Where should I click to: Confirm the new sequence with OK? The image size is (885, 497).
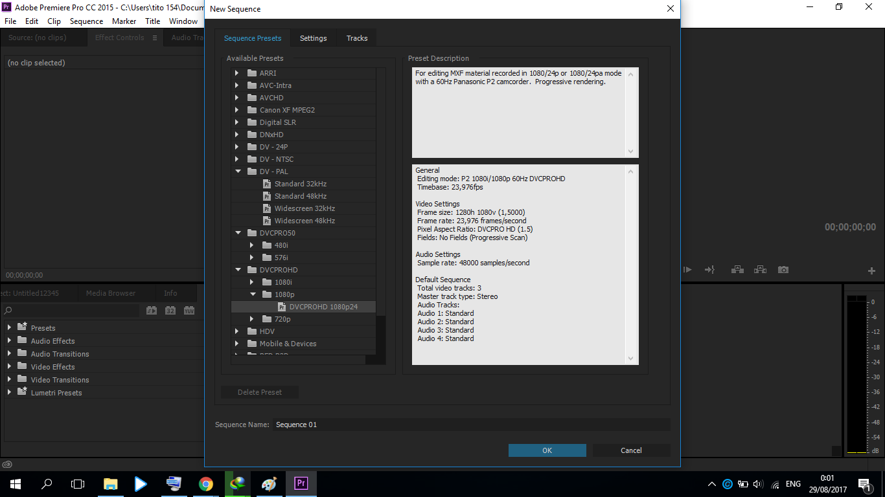pyautogui.click(x=547, y=450)
